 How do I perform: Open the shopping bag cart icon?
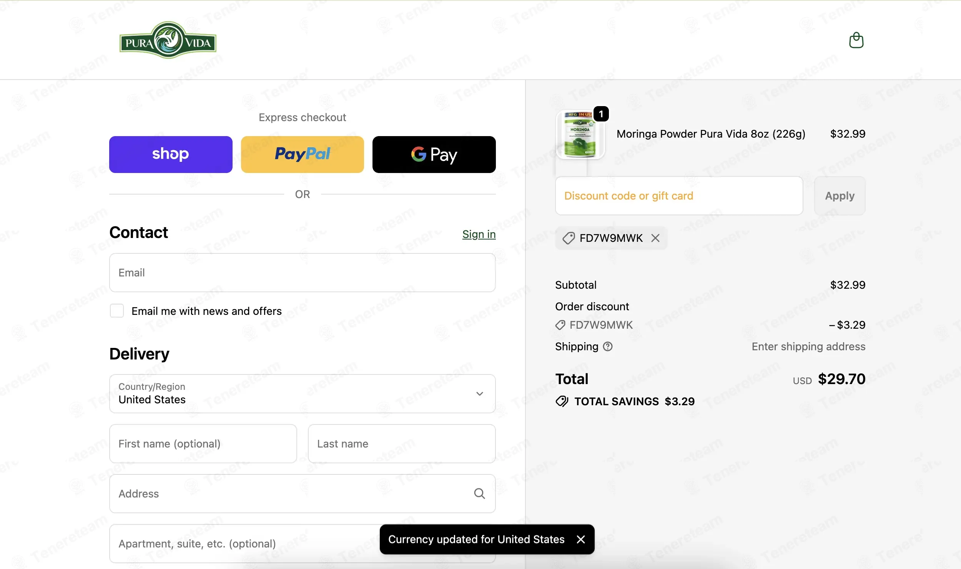[x=856, y=40]
